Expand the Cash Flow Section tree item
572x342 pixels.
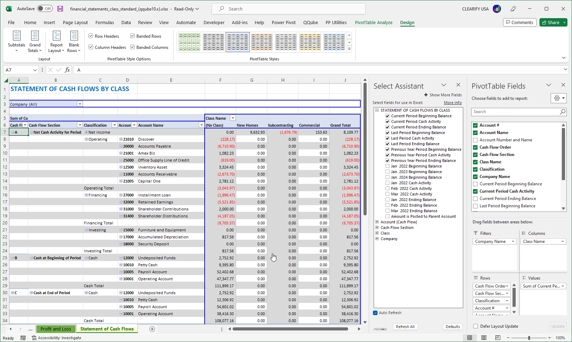(377, 227)
